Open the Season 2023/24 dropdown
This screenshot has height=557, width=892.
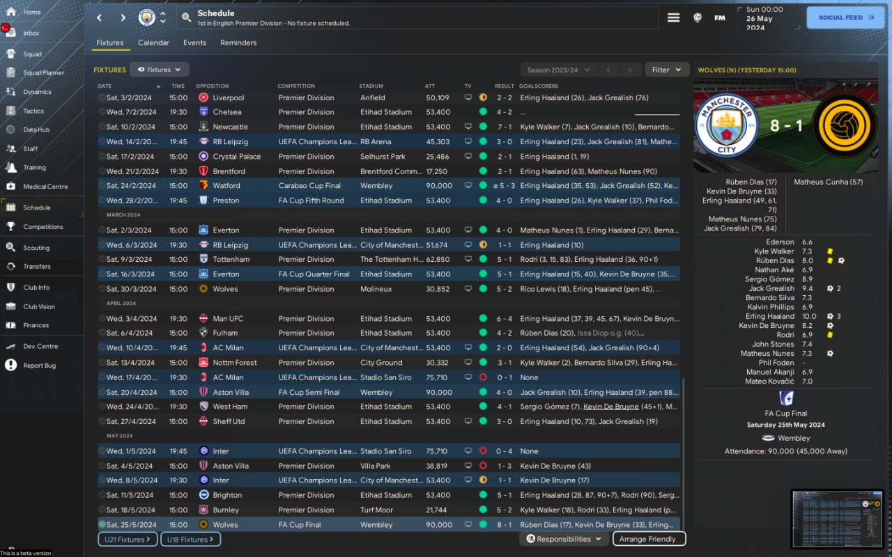click(x=559, y=70)
